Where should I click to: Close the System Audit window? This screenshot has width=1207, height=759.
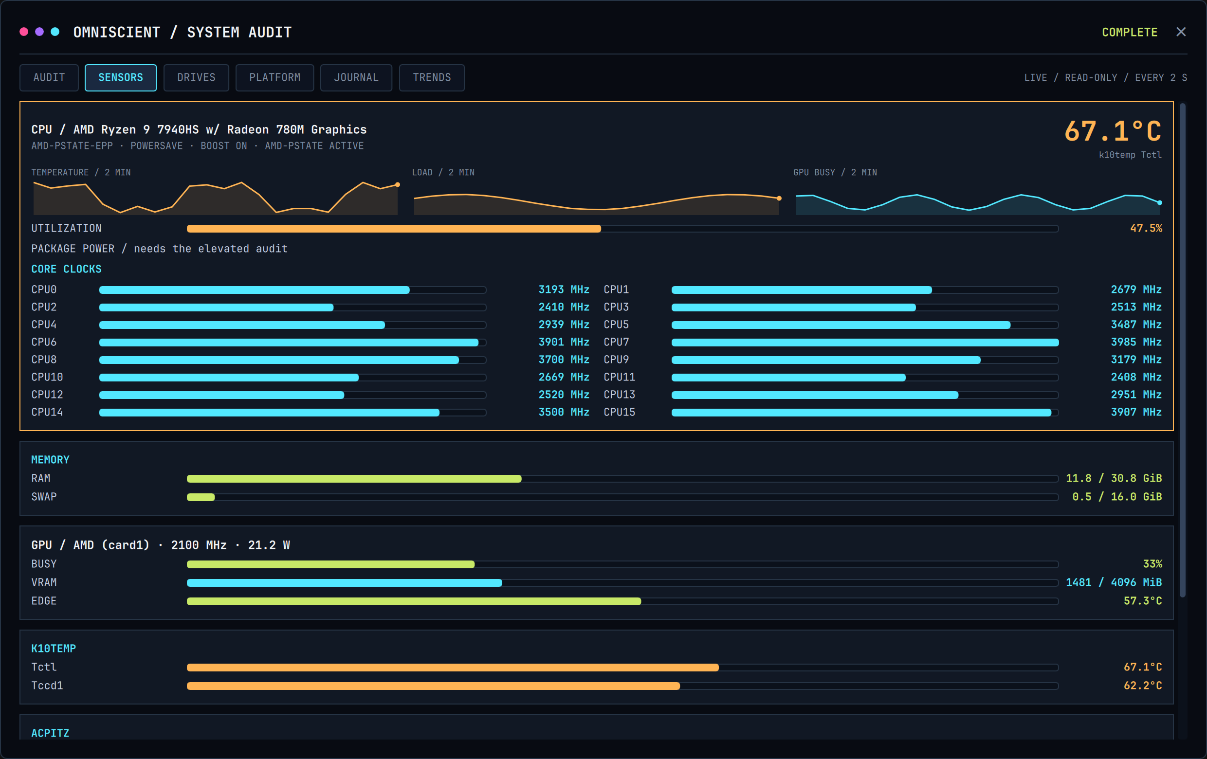[x=1181, y=32]
